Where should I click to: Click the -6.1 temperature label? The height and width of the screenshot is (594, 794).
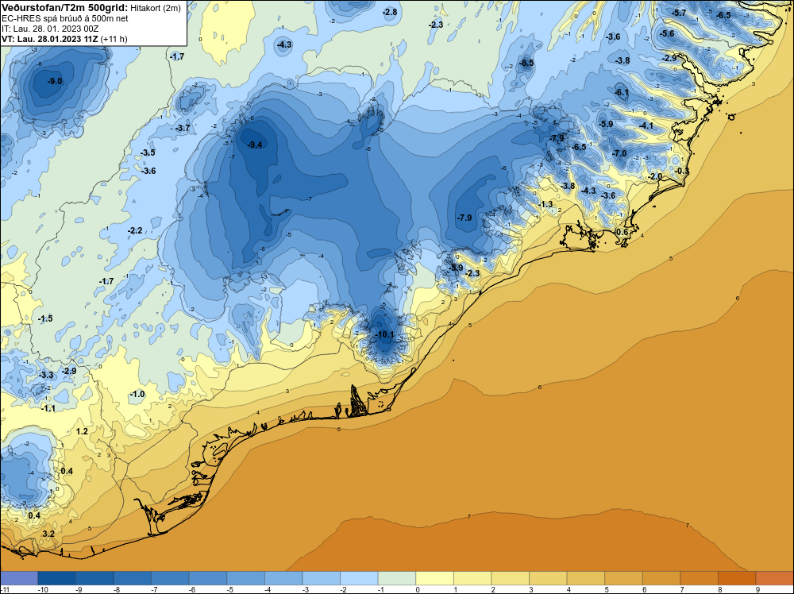coord(622,92)
